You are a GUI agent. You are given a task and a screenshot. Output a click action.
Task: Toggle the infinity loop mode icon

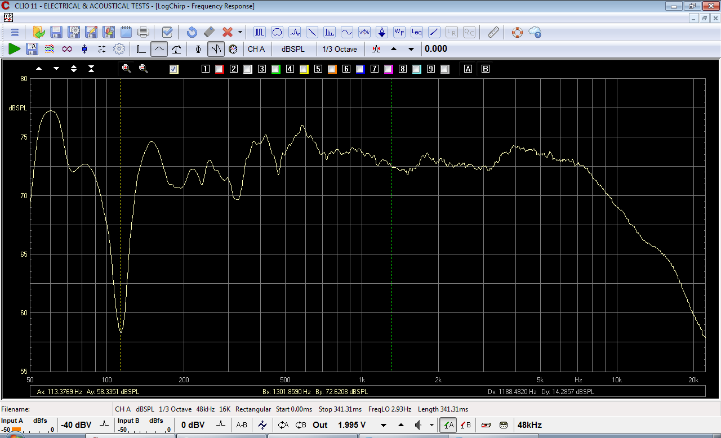pyautogui.click(x=67, y=49)
